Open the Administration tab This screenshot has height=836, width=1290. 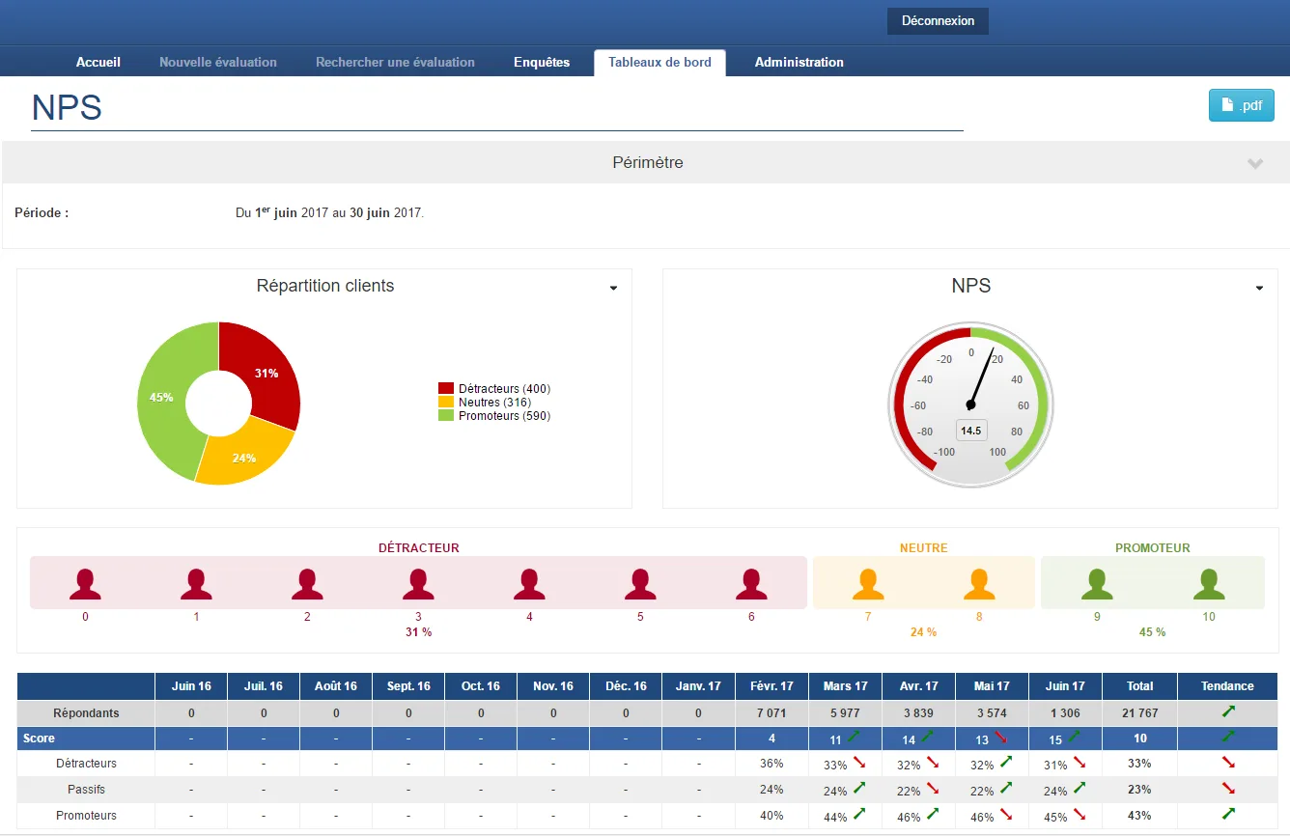[799, 62]
